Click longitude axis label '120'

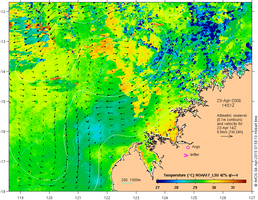(49, 198)
